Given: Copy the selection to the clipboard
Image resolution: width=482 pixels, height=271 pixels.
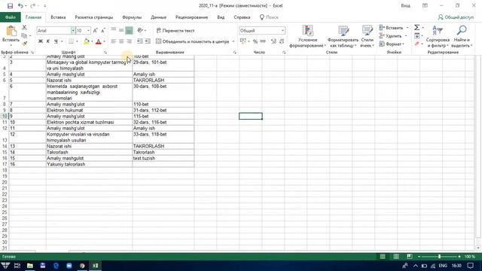Looking at the screenshot, I should (24, 35).
